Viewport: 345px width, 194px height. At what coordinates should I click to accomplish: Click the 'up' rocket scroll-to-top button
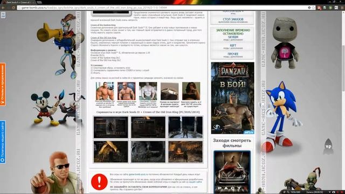click(328, 146)
